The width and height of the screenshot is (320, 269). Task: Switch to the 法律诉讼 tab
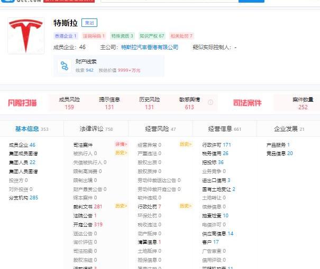click(96, 129)
